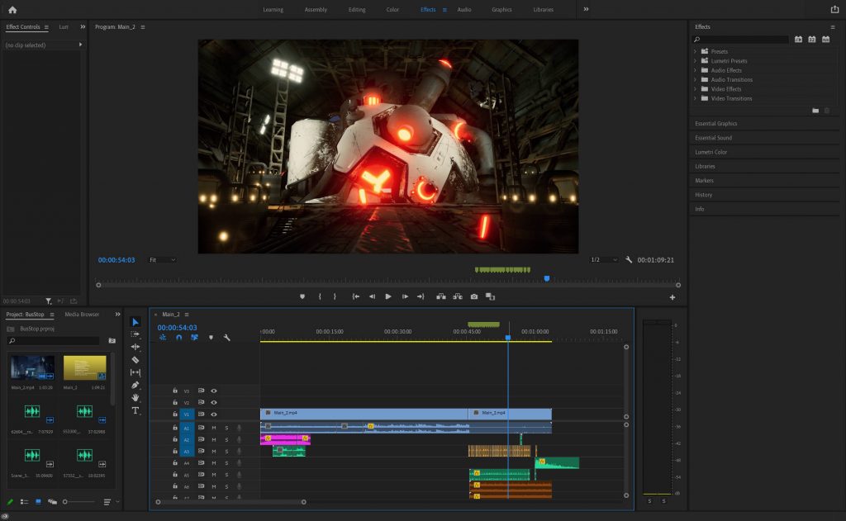The width and height of the screenshot is (846, 521).
Task: Switch to the Learning workspace
Action: [273, 10]
